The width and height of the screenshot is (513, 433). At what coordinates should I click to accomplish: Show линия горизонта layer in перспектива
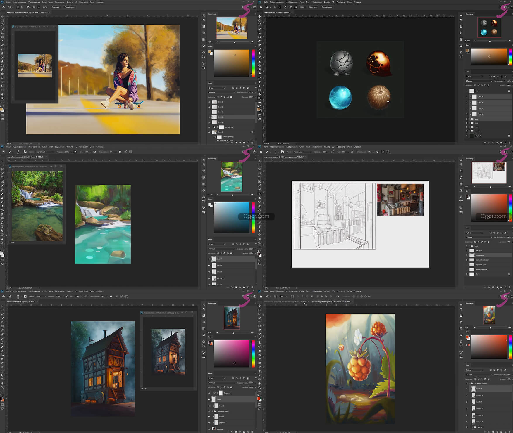tap(466, 269)
